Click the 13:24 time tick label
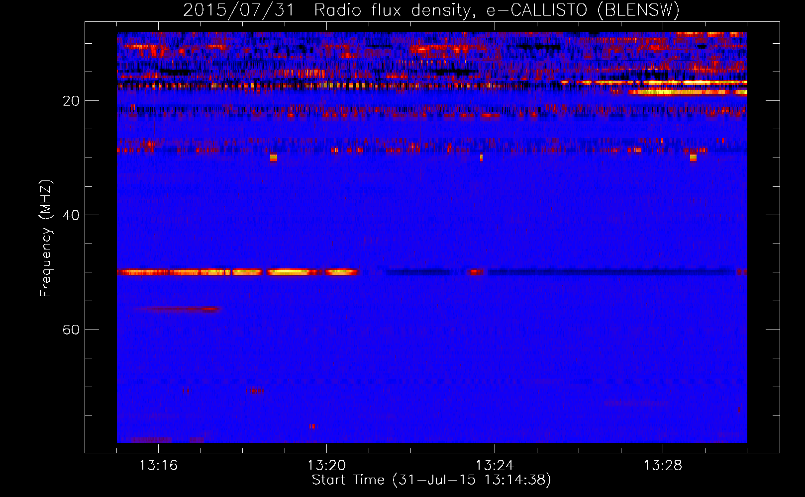Screen dimensions: 805x497 point(495,465)
